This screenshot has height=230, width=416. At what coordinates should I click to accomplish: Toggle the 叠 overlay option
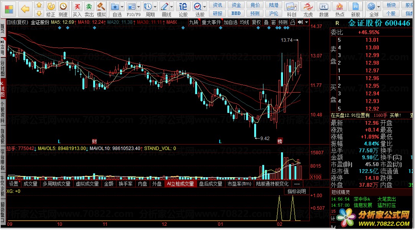tap(266, 22)
